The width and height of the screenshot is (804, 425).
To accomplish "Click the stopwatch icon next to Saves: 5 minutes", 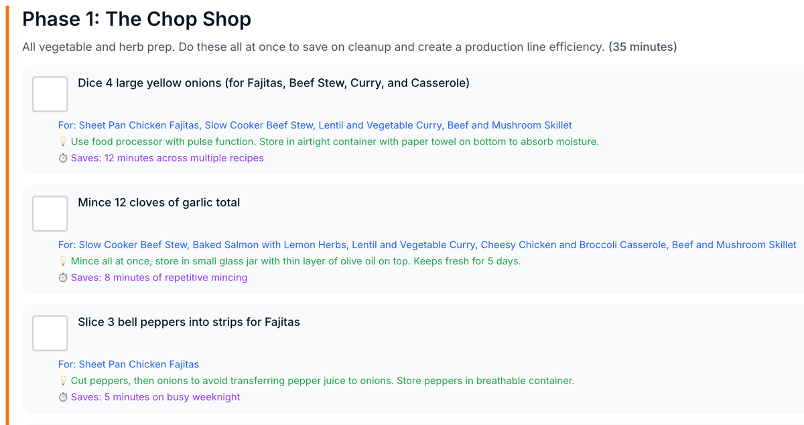I will [x=63, y=398].
